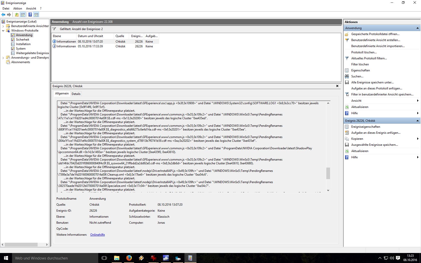Click Ereigniseigenschaften icon in actions pane
The image size is (421, 263).
(347, 127)
